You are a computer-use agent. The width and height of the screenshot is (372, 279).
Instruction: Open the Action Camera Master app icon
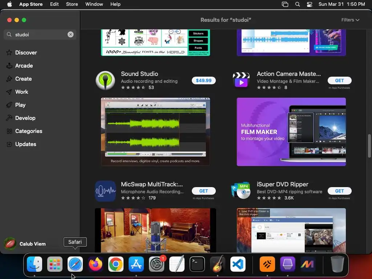click(x=241, y=80)
